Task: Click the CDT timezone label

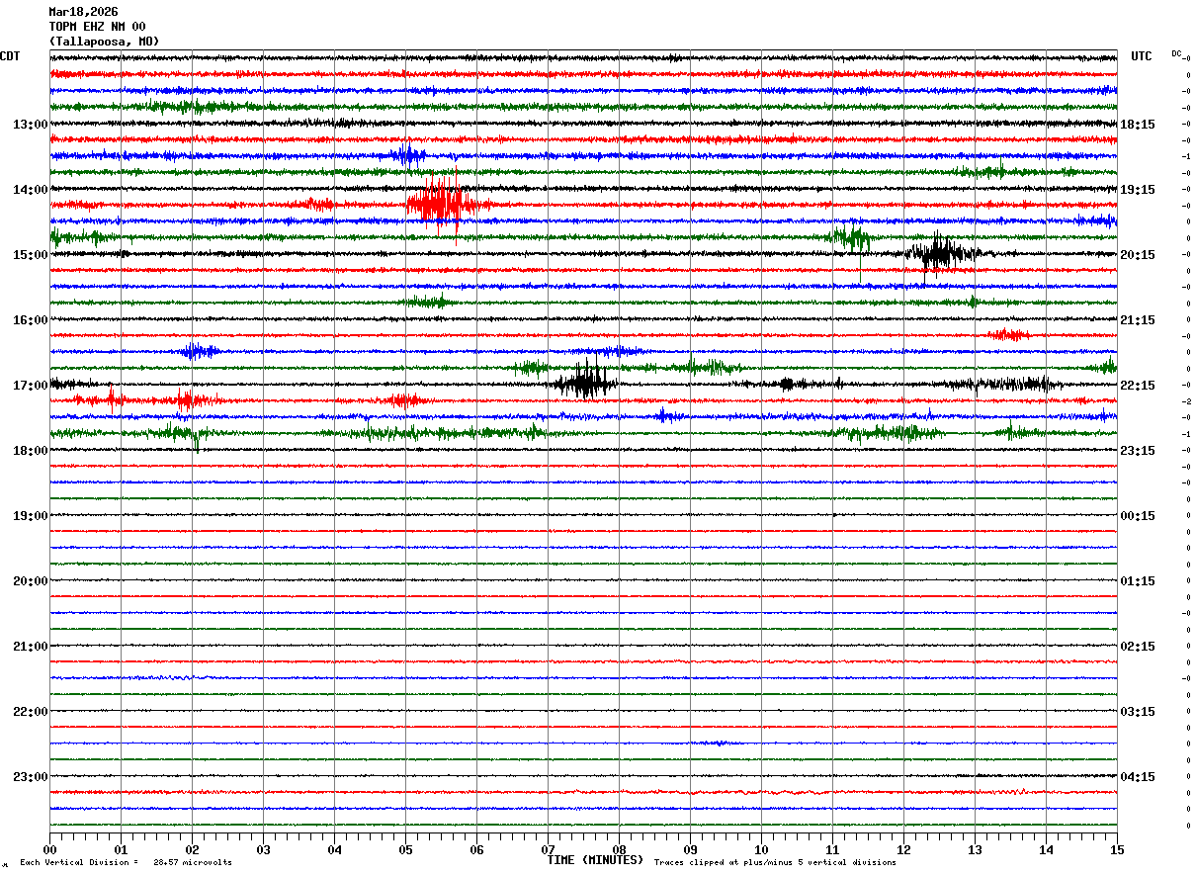Action: tap(10, 56)
